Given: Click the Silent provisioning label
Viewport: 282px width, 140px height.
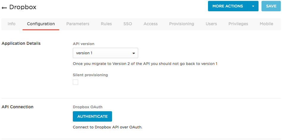Looking at the screenshot, I should (90, 75).
